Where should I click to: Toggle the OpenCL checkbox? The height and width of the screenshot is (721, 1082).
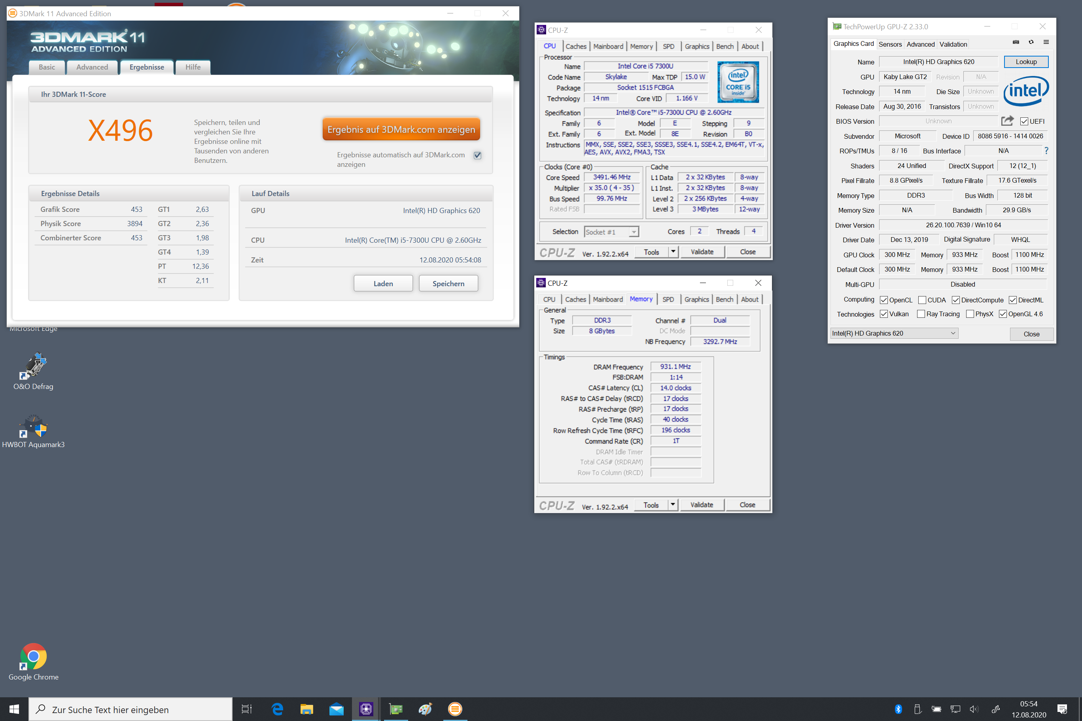tap(884, 300)
